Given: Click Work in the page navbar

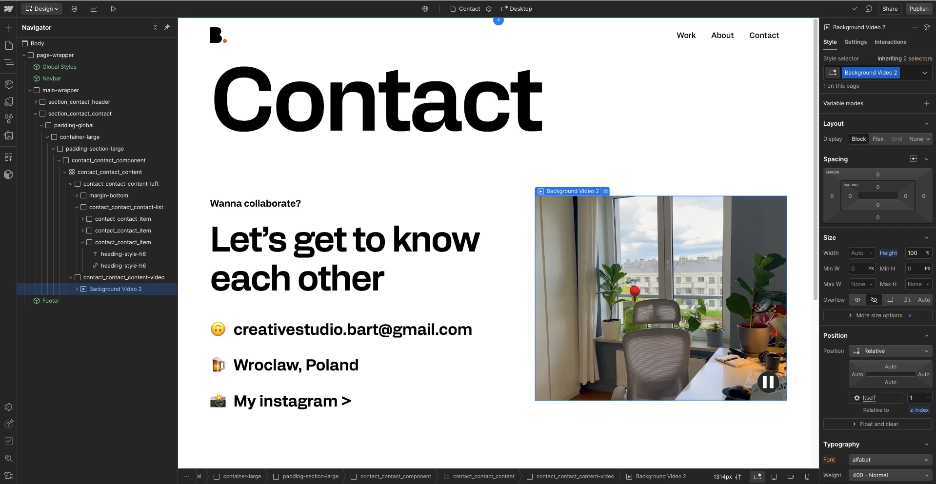Looking at the screenshot, I should coord(686,35).
